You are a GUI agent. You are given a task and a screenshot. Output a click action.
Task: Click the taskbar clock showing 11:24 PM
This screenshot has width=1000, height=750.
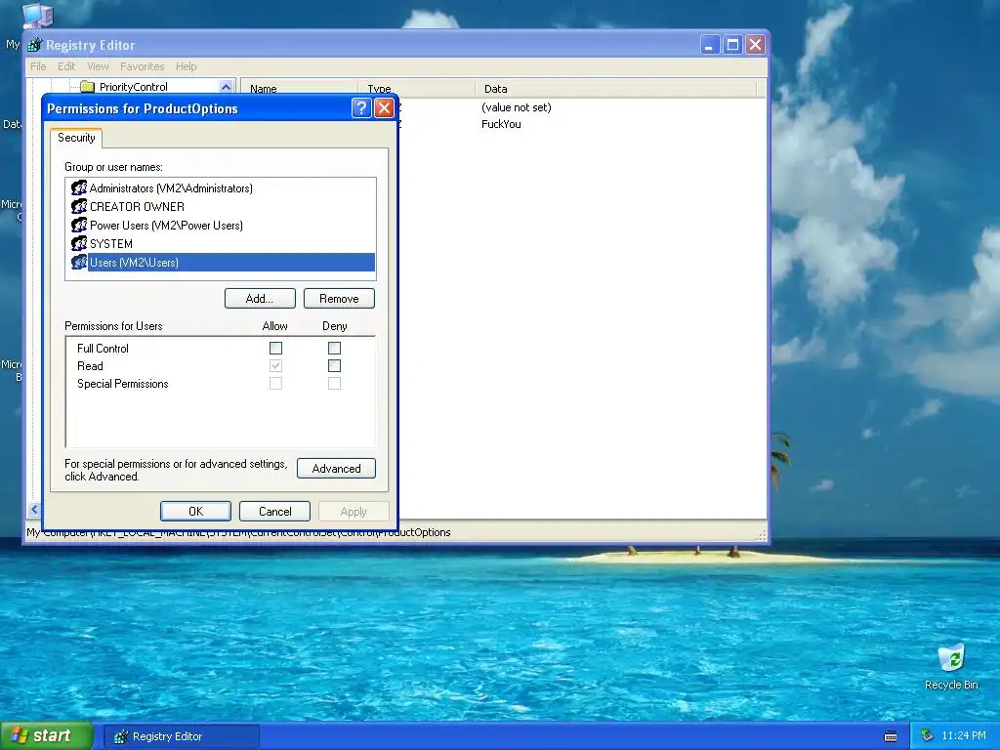[964, 736]
